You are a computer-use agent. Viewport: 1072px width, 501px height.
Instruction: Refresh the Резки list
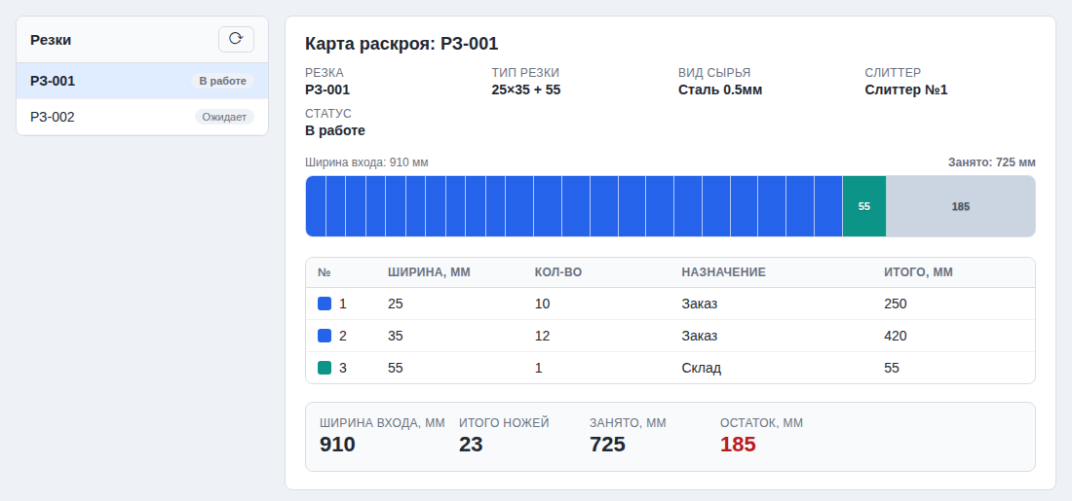pyautogui.click(x=236, y=40)
